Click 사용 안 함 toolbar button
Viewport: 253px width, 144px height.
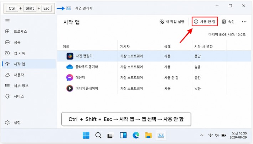pyautogui.click(x=205, y=22)
